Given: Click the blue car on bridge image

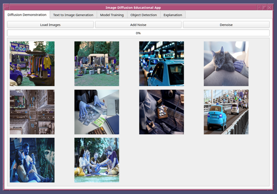Looking at the screenshot, I should (226, 112).
